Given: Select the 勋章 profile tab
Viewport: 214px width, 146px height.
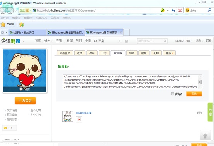Looking at the screenshot, I should click(x=144, y=53).
